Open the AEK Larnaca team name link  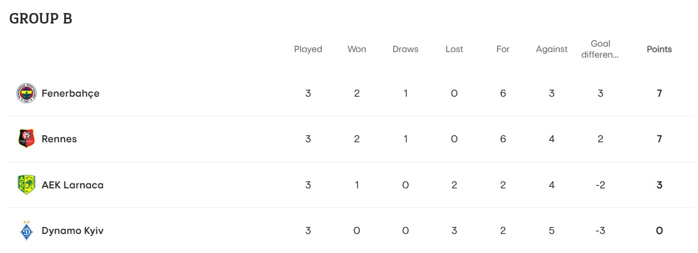pos(72,185)
